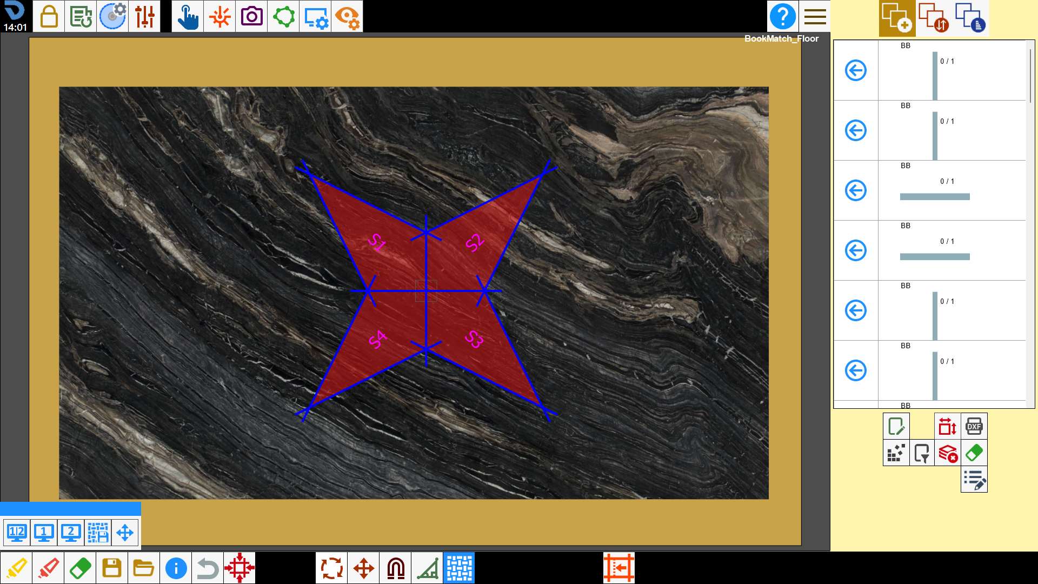The image size is (1038, 584).
Task: Open the hamburger menu
Action: [x=815, y=16]
